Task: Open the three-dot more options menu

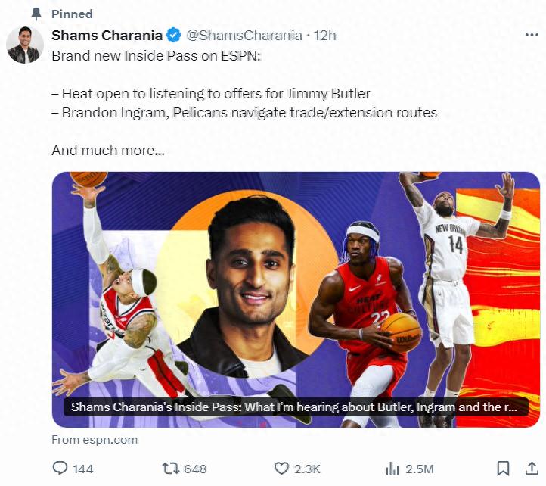Action: click(532, 35)
